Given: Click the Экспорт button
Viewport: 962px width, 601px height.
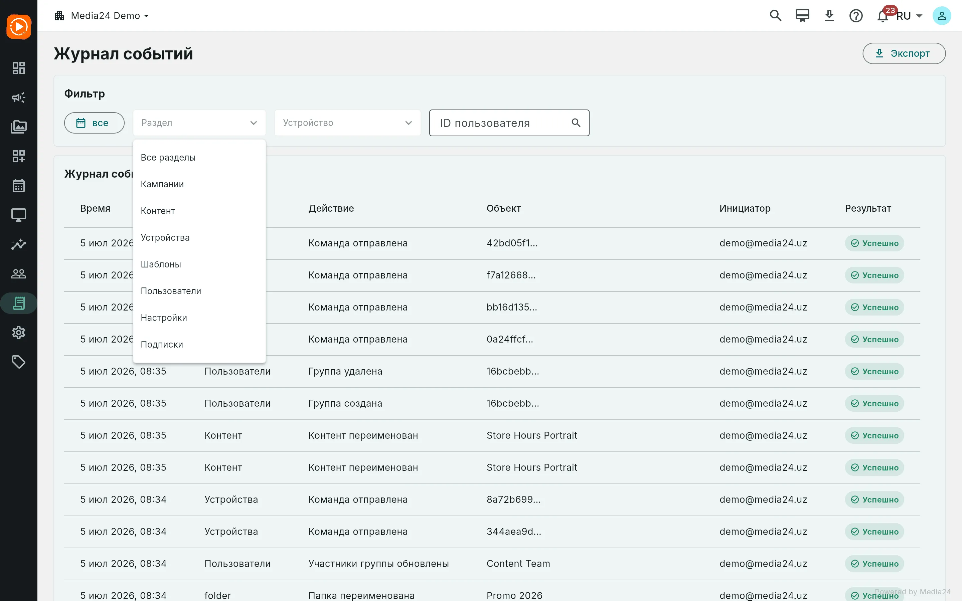Looking at the screenshot, I should point(904,53).
